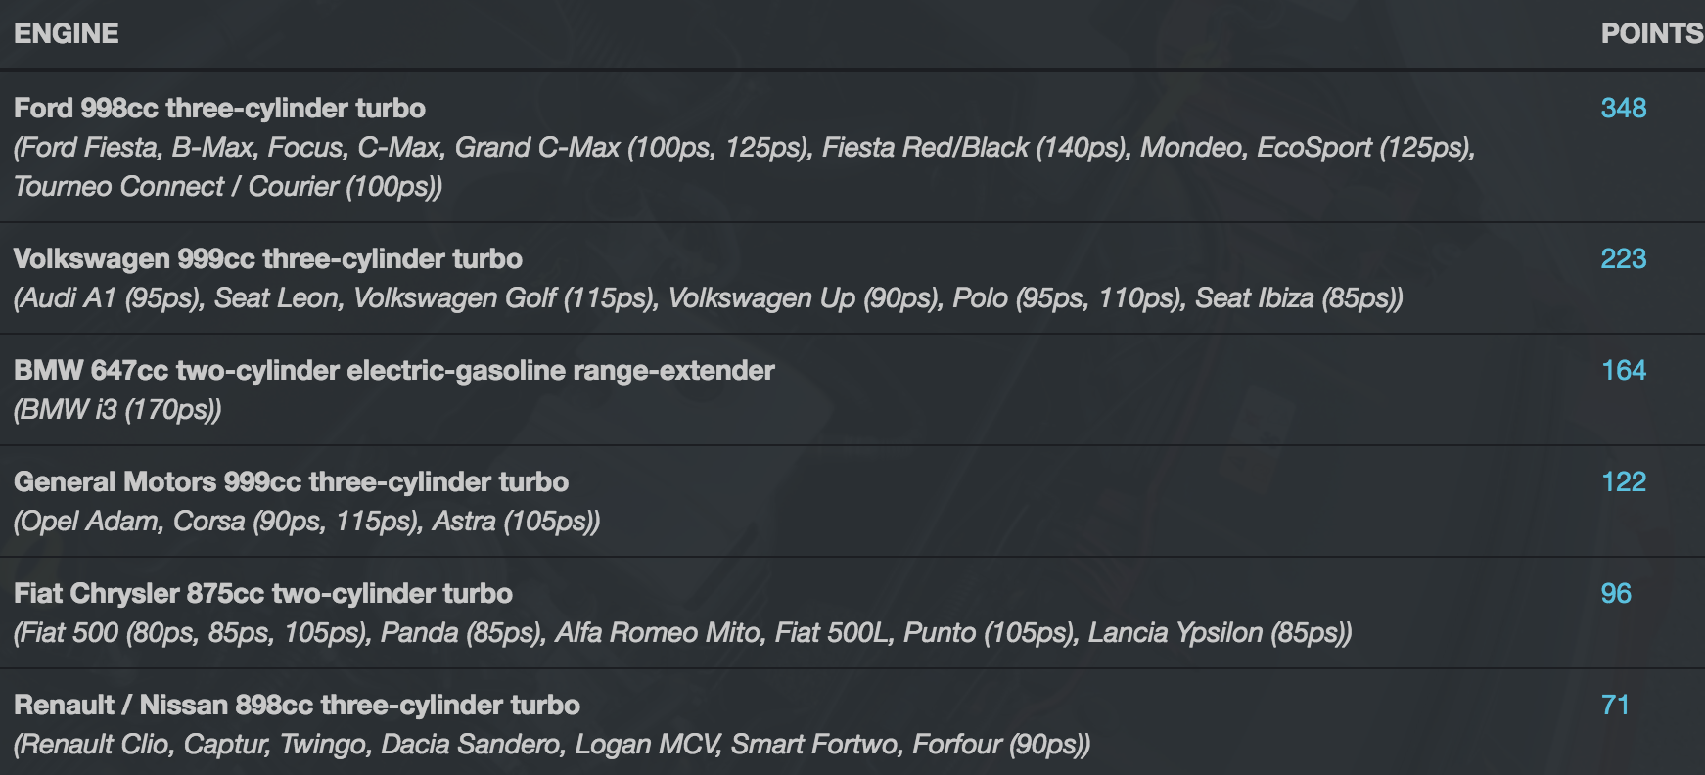This screenshot has height=775, width=1705.
Task: Click the BMW i3 (170ps) description
Action: pos(117,409)
